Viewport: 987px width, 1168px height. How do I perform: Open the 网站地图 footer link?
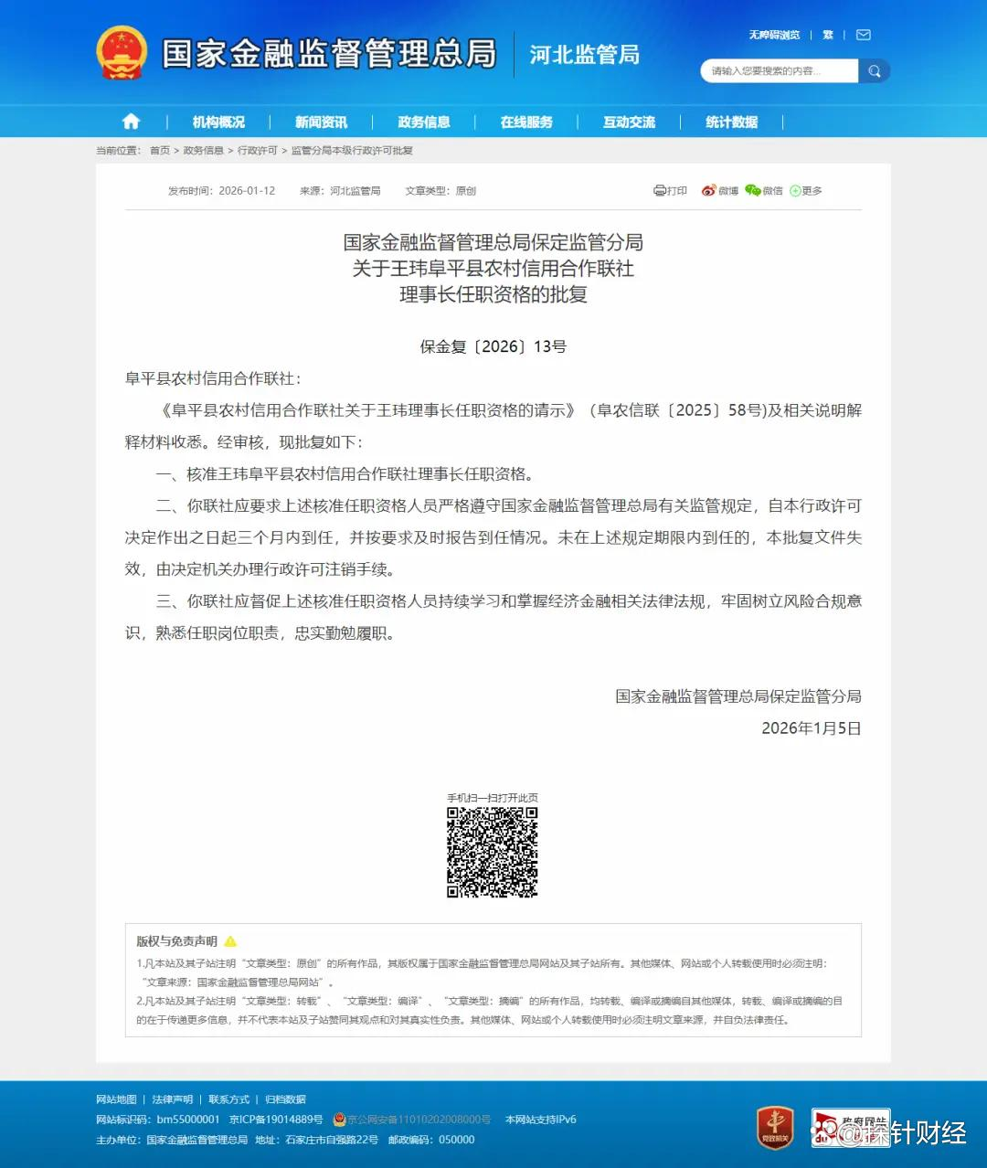click(116, 1099)
